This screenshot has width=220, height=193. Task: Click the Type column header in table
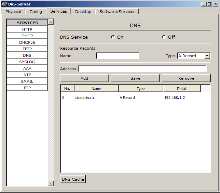pyautogui.click(x=141, y=89)
